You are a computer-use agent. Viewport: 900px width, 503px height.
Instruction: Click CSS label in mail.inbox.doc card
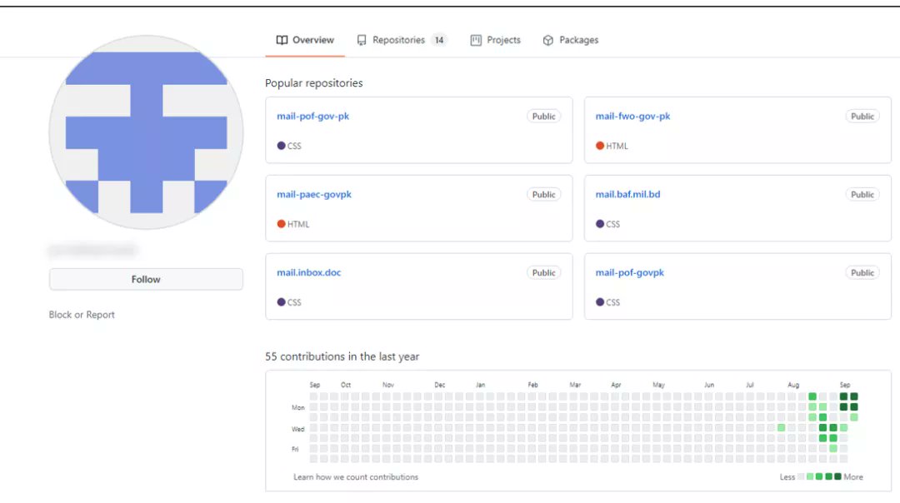pyautogui.click(x=294, y=302)
